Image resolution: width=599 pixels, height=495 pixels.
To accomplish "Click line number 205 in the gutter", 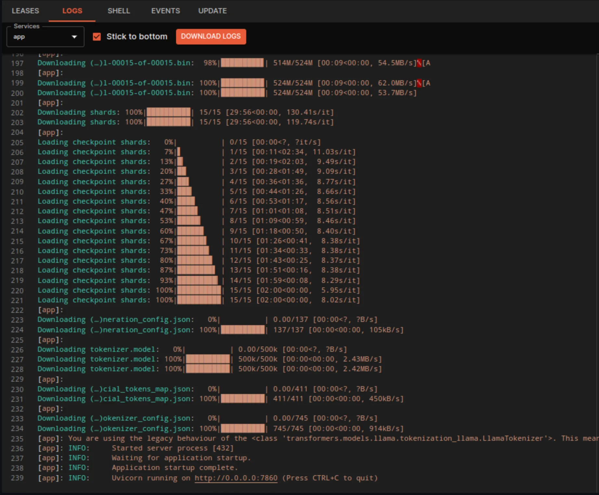I will (x=17, y=143).
